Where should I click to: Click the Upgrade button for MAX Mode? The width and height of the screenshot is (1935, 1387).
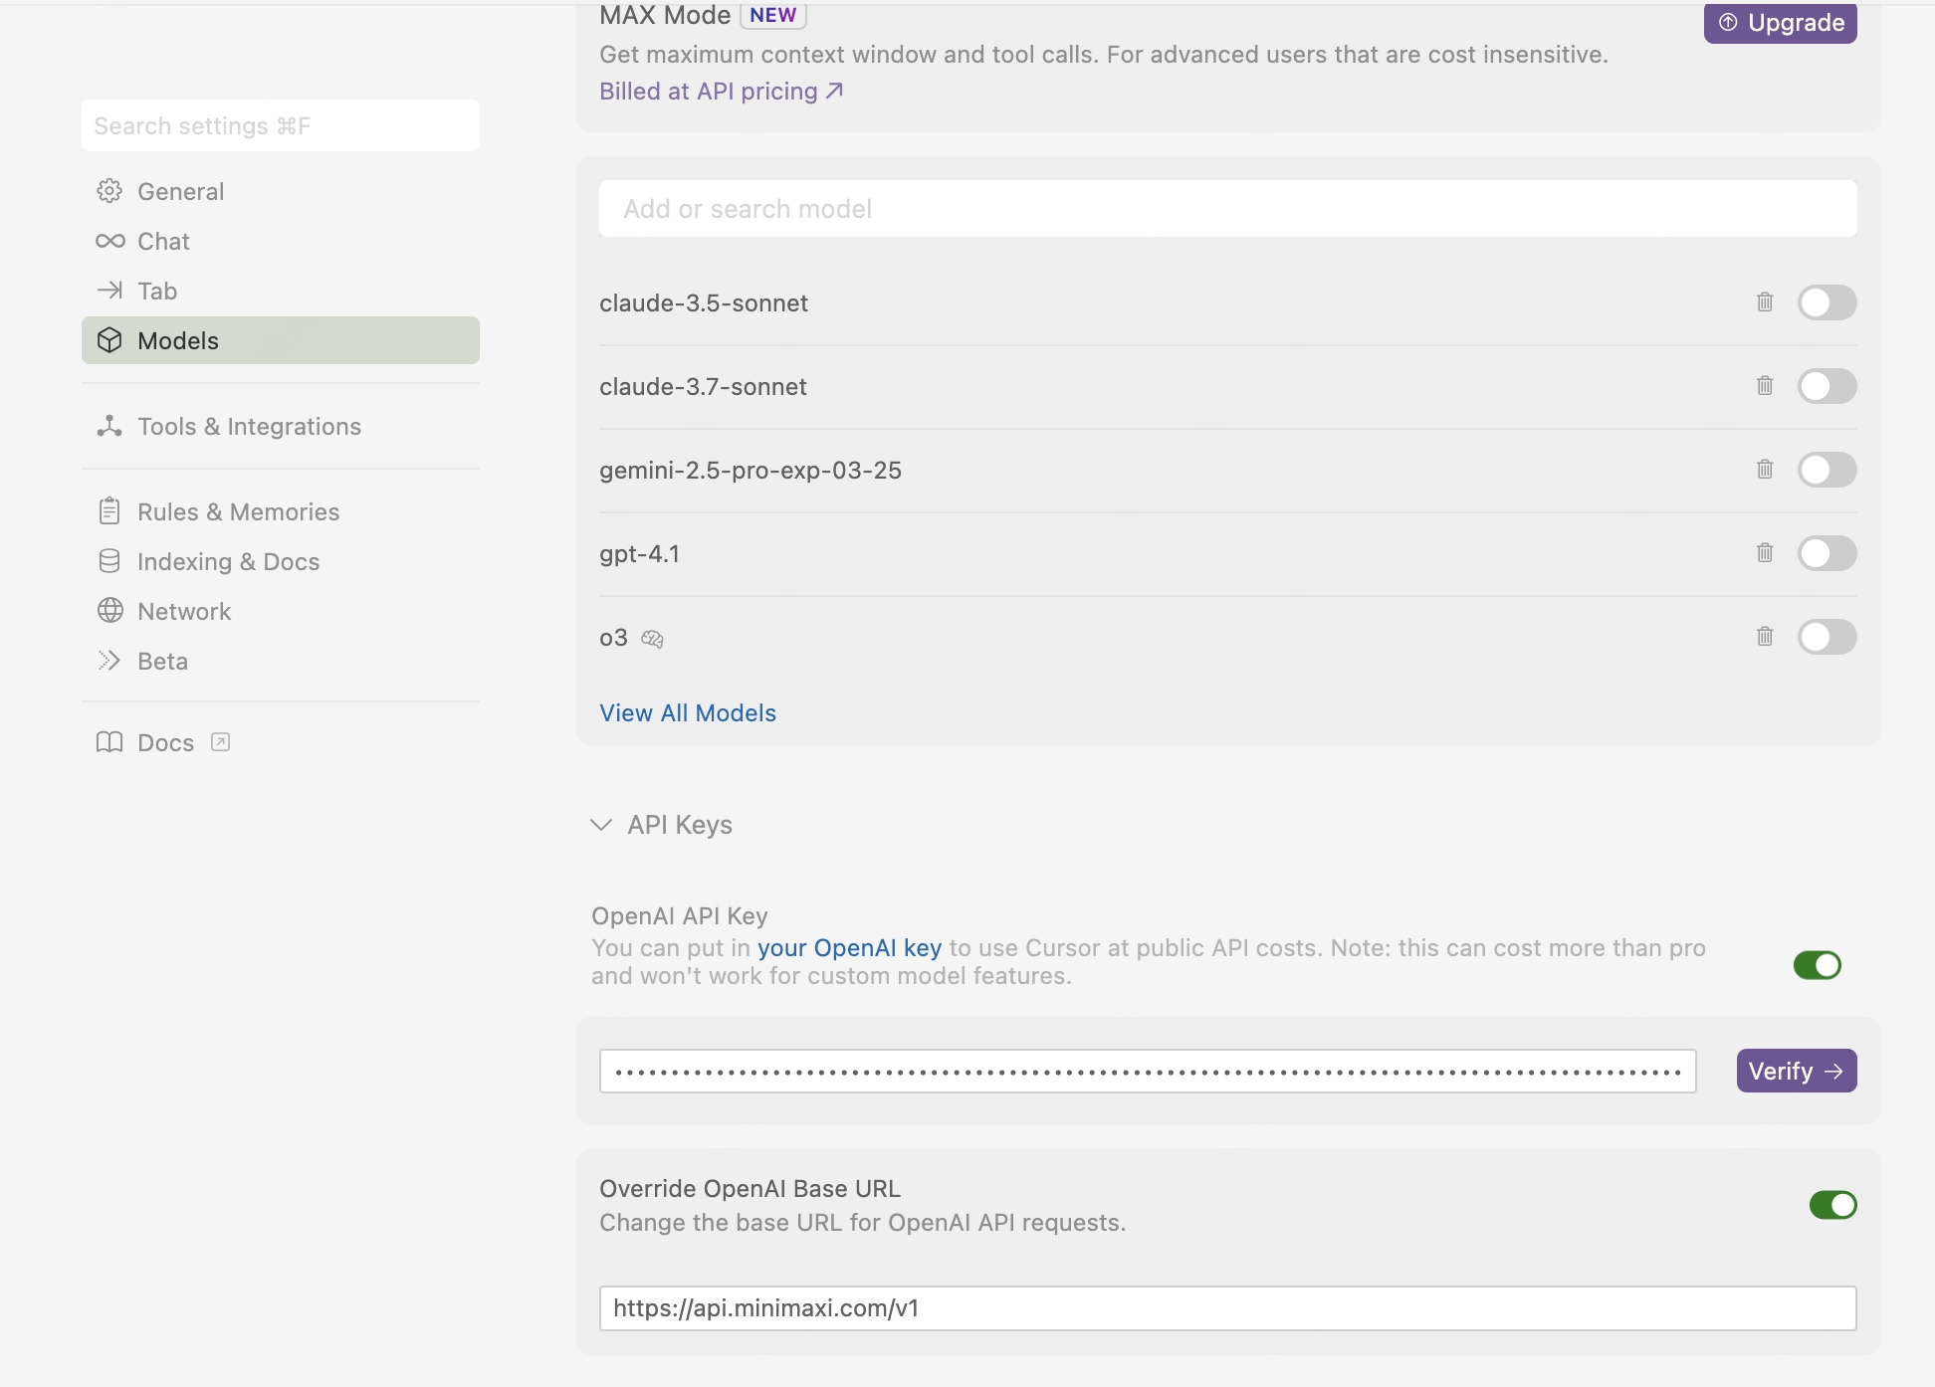pos(1780,23)
